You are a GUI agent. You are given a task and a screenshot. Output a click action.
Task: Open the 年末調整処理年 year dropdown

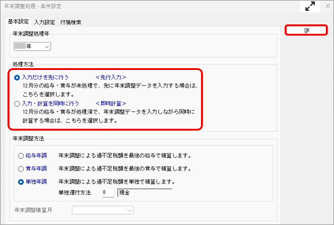point(32,46)
